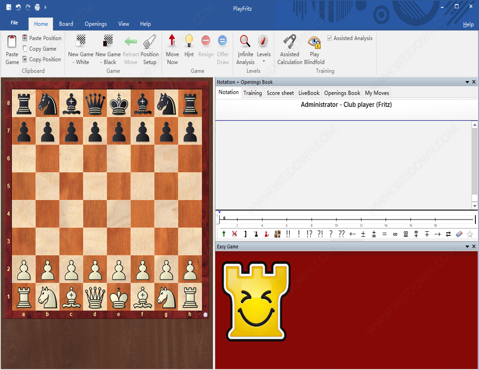Open the Levels dropdown

coord(264,50)
